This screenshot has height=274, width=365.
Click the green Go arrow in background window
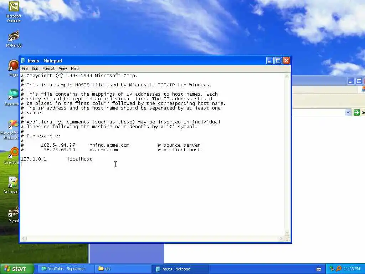pyautogui.click(x=356, y=112)
